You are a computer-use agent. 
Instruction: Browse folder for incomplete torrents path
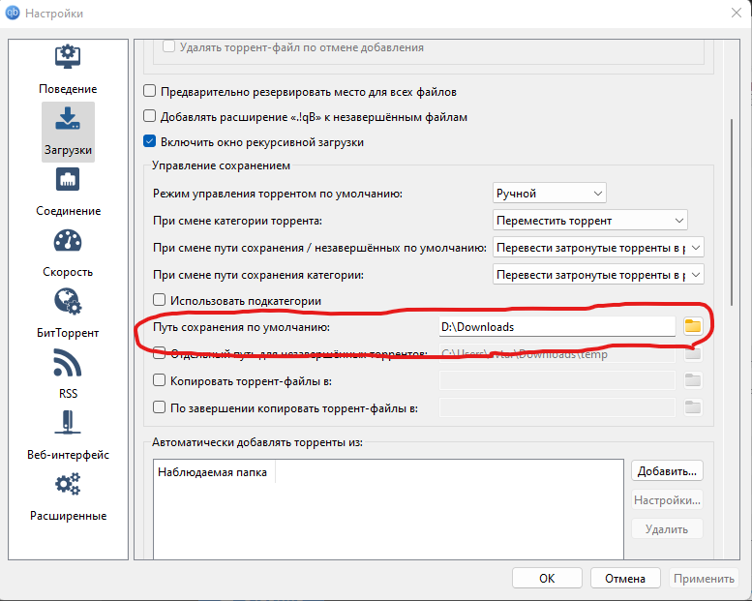tap(693, 354)
